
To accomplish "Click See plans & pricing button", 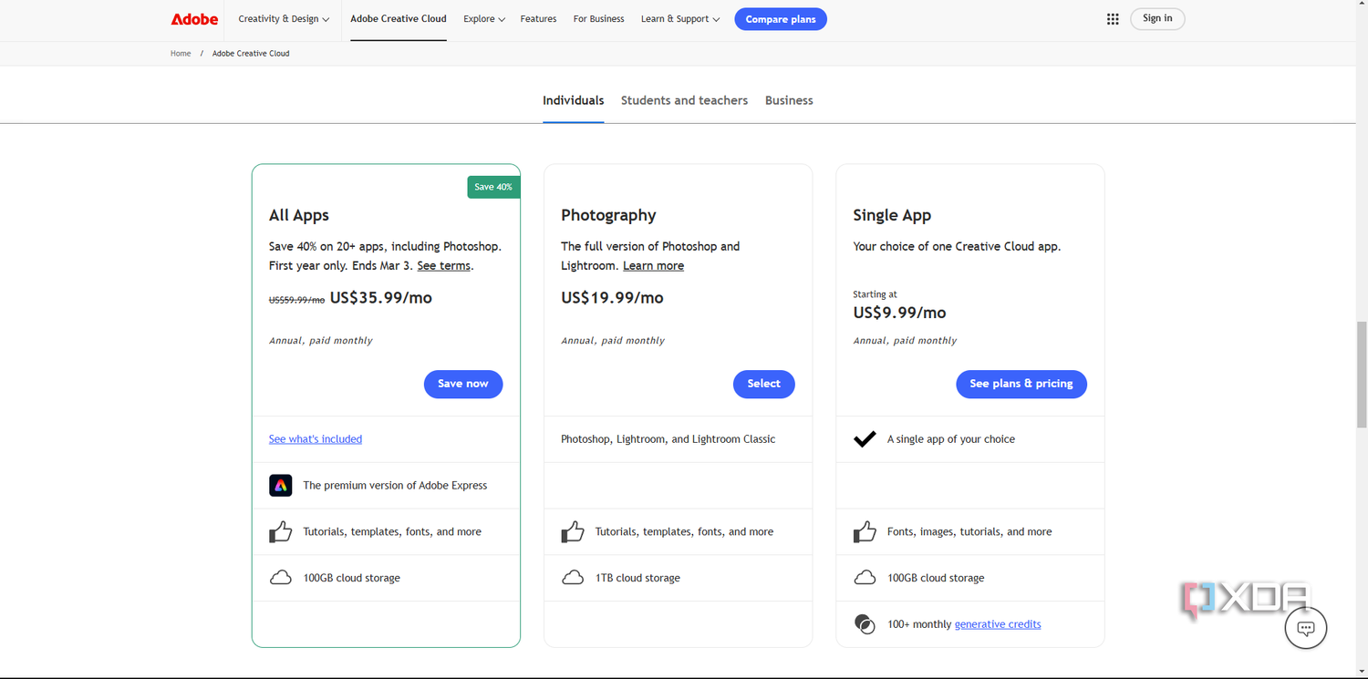I will (x=1021, y=384).
